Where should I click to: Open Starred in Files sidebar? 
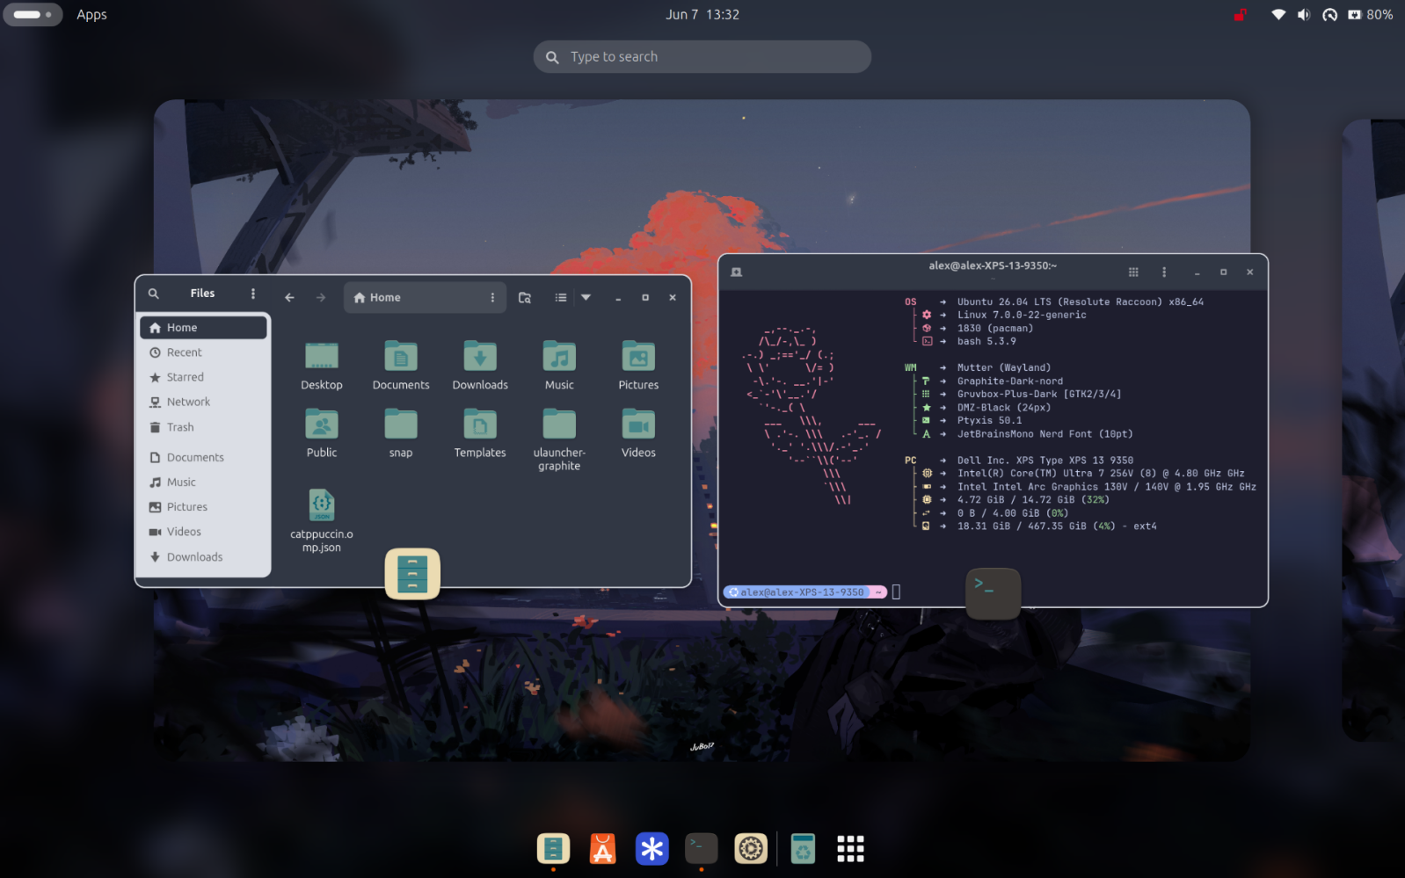[203, 377]
